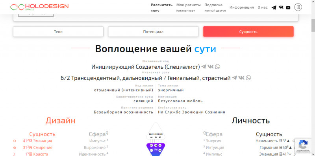Open the Telegram channel icon in header
Screen dimensions: 315x156
[x=274, y=7]
